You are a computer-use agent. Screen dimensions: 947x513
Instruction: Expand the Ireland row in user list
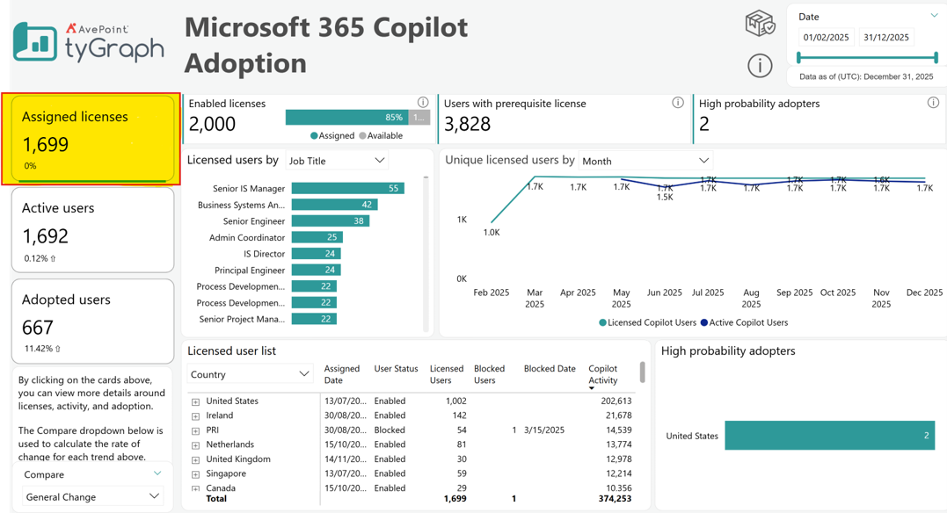click(196, 415)
